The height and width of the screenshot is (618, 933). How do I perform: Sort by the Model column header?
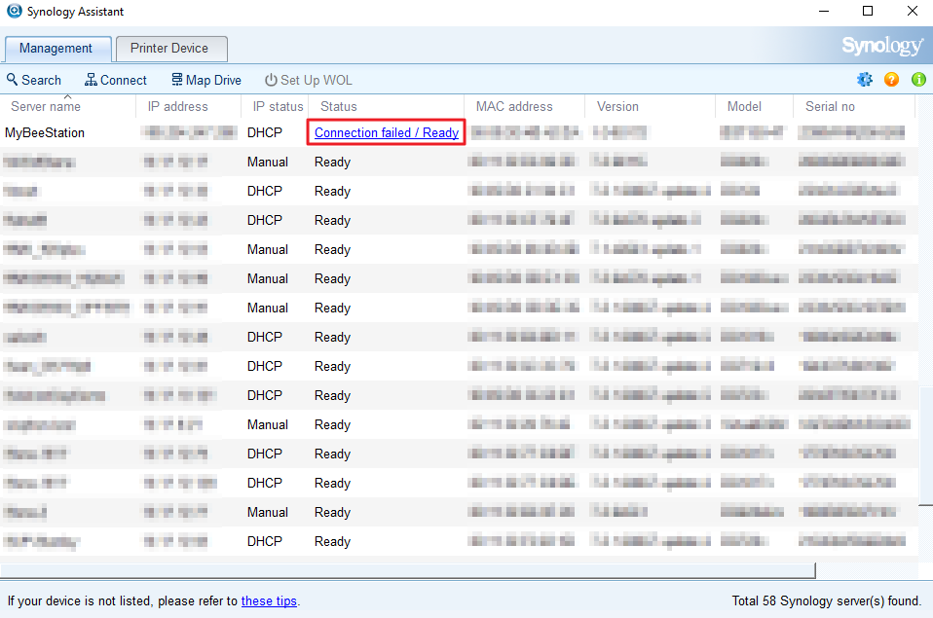(755, 106)
